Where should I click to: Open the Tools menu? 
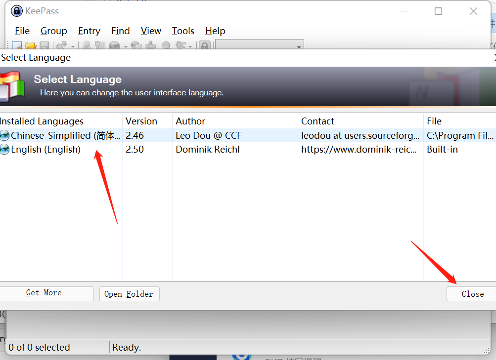pyautogui.click(x=183, y=31)
